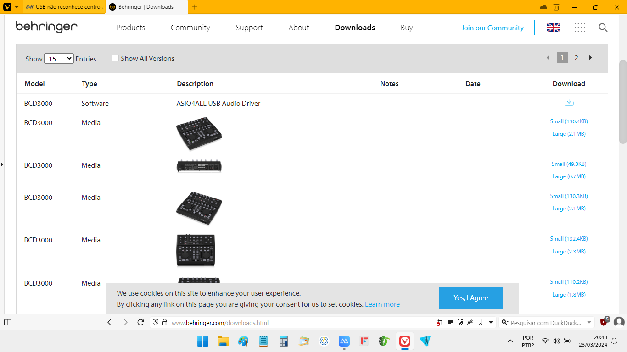Click the Behringer logo
Screen dimensions: 627x352
pyautogui.click(x=46, y=27)
